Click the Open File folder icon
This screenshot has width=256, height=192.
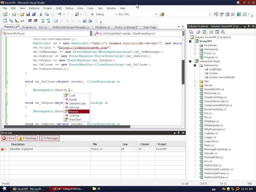pos(22,14)
